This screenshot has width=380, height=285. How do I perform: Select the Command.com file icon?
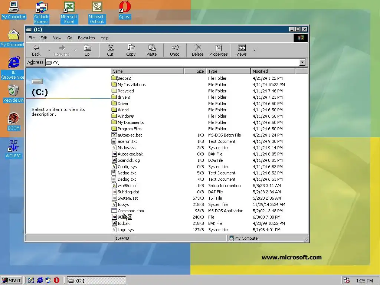[x=114, y=211]
